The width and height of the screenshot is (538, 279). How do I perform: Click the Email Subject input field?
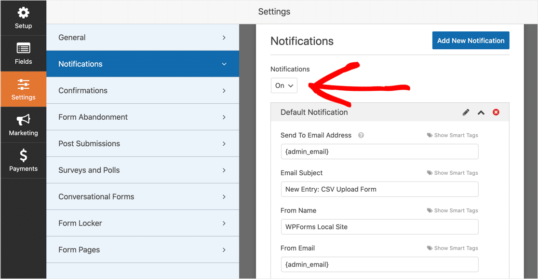379,189
